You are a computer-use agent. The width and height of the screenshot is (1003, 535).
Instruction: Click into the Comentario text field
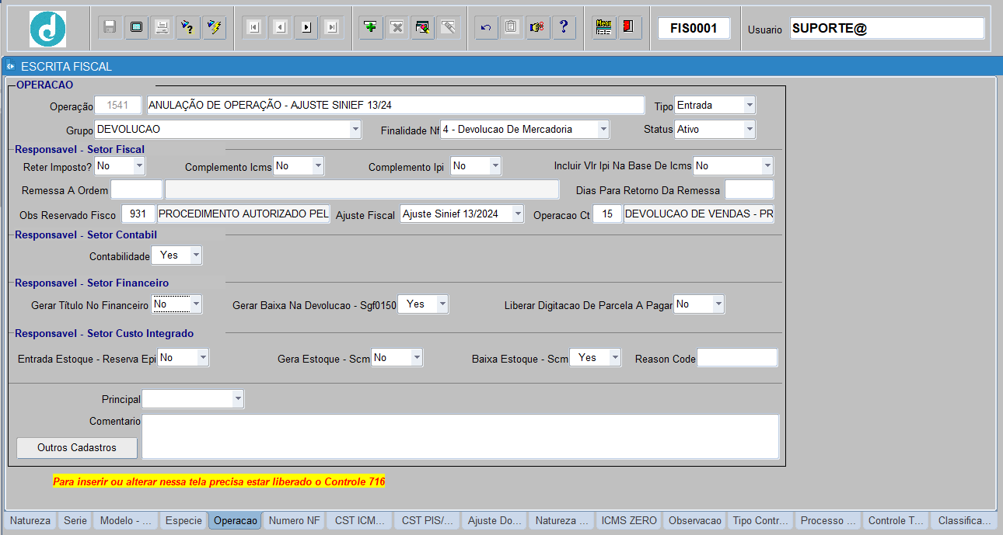(460, 436)
